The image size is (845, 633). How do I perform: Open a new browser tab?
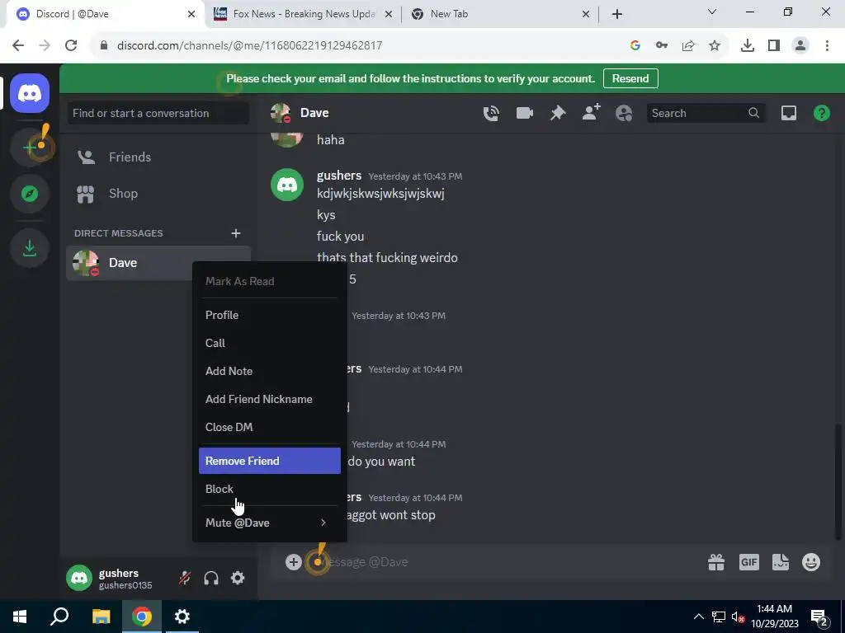[617, 15]
